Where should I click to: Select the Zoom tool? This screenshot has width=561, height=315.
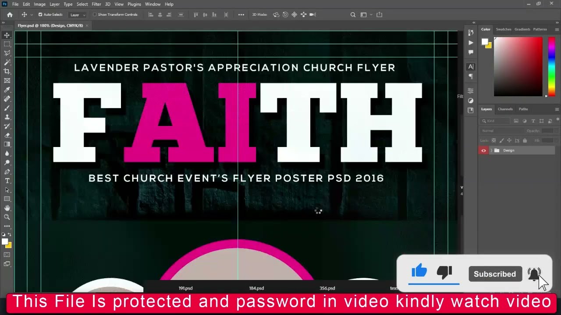pos(7,217)
